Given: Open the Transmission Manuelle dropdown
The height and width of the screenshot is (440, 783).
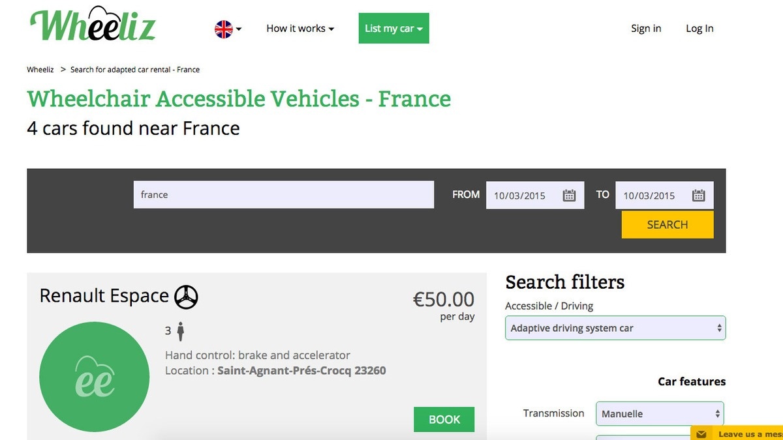Looking at the screenshot, I should coord(660,413).
